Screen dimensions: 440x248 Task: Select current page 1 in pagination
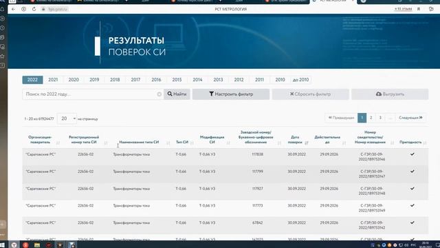pos(362,118)
